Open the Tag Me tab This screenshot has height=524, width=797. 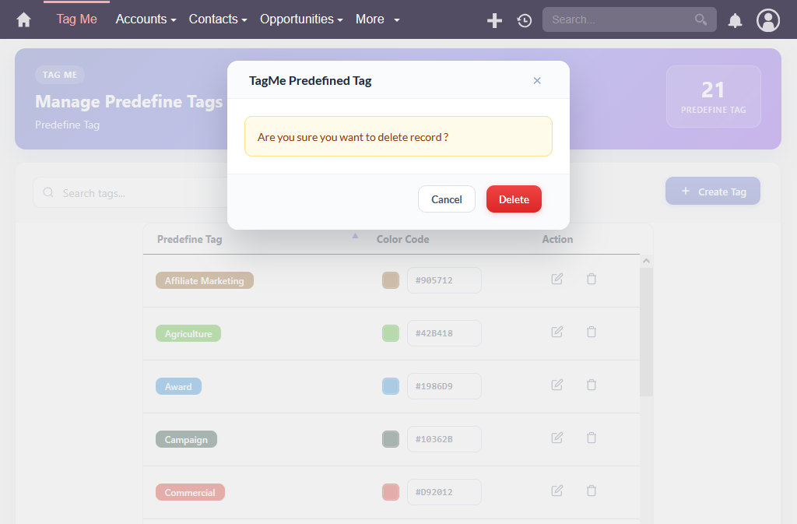(77, 19)
